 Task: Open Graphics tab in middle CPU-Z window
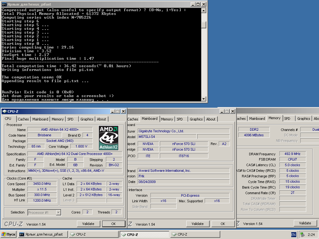pyautogui.click(x=196, y=119)
